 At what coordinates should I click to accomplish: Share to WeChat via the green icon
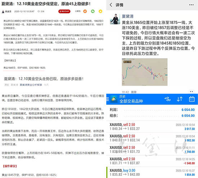point(93,12)
